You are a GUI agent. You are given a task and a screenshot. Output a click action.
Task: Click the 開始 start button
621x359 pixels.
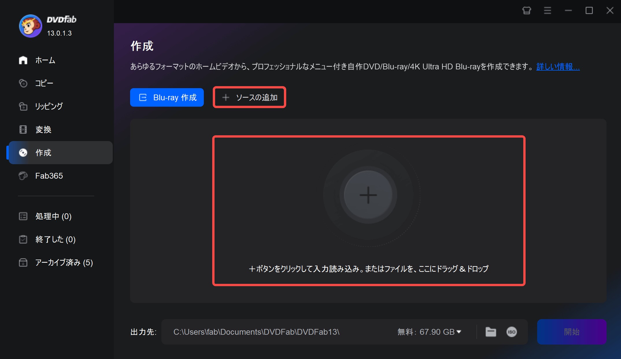coord(572,332)
